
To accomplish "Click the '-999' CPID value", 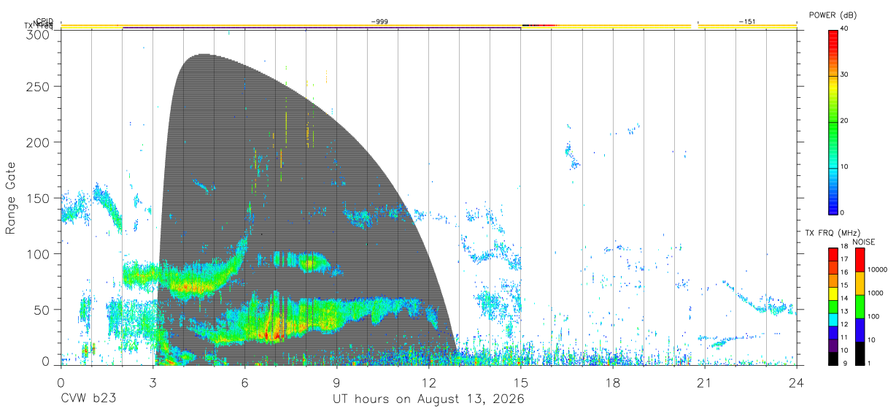I will 379,22.
